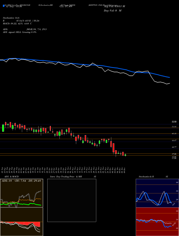The height and width of the screenshot is (236, 179).
Task: Click the red RSI indicator chart
Action: 157,222
